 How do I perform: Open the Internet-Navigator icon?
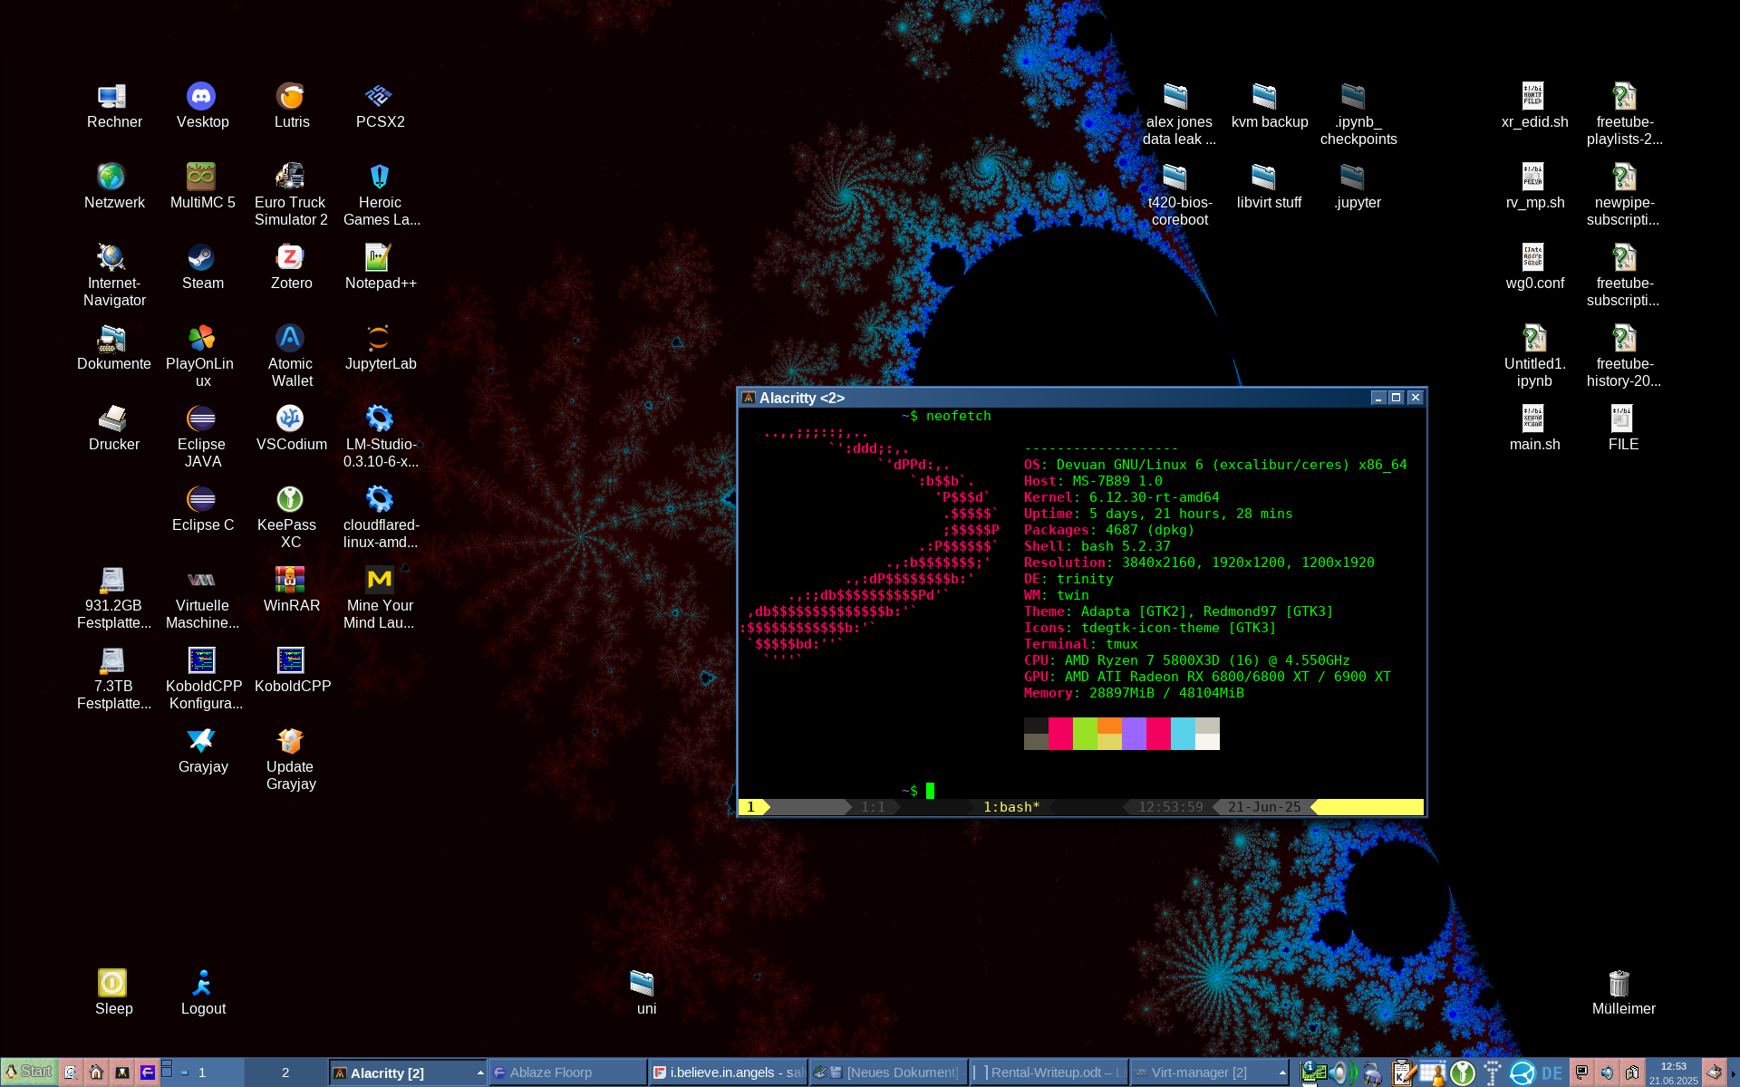tap(113, 275)
